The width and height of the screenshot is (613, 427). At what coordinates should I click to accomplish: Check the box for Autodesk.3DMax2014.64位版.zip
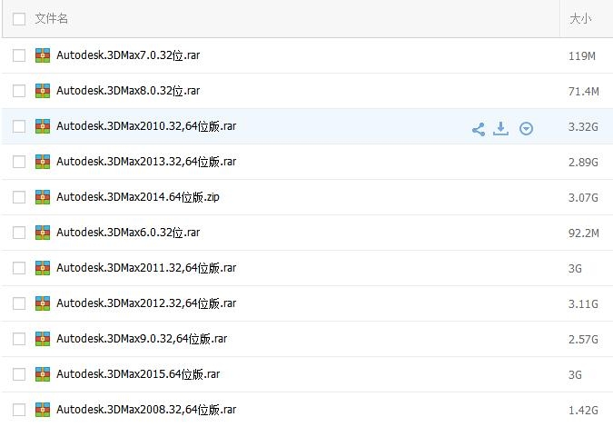point(19,197)
